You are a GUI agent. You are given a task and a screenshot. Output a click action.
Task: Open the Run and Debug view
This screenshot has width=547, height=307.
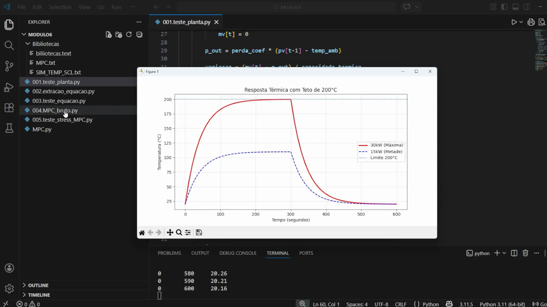(x=9, y=87)
